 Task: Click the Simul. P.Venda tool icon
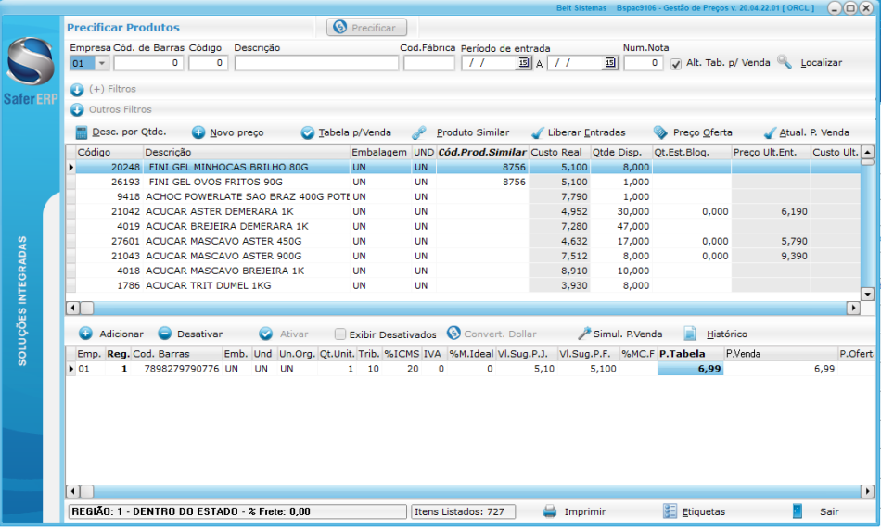(584, 334)
